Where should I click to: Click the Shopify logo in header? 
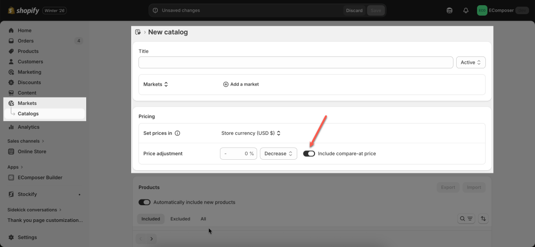[x=22, y=10]
